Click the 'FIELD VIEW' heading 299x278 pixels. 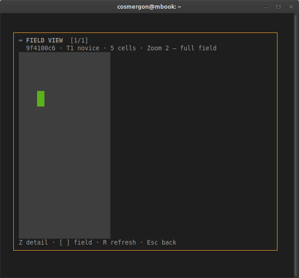point(44,40)
